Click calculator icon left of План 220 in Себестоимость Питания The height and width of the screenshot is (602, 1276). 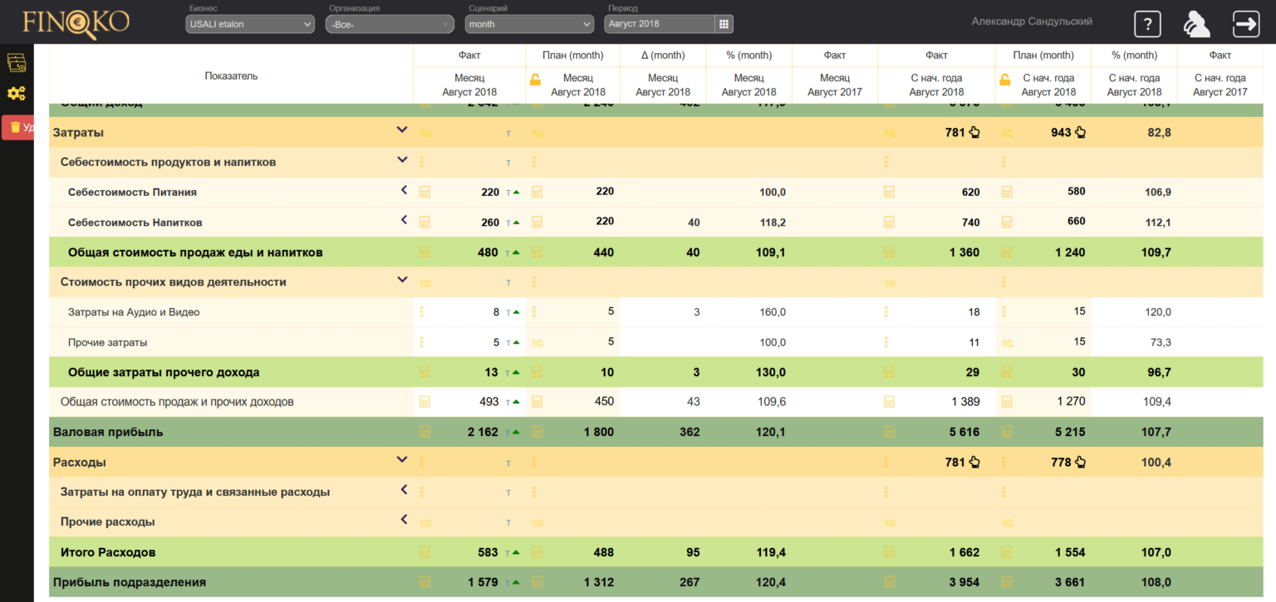tap(537, 192)
